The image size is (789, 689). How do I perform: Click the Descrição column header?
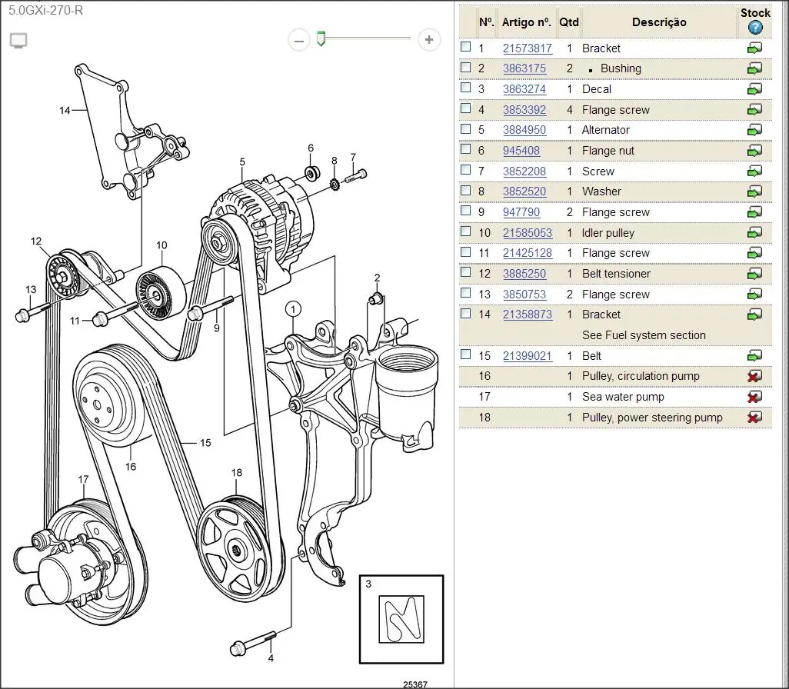pos(659,22)
